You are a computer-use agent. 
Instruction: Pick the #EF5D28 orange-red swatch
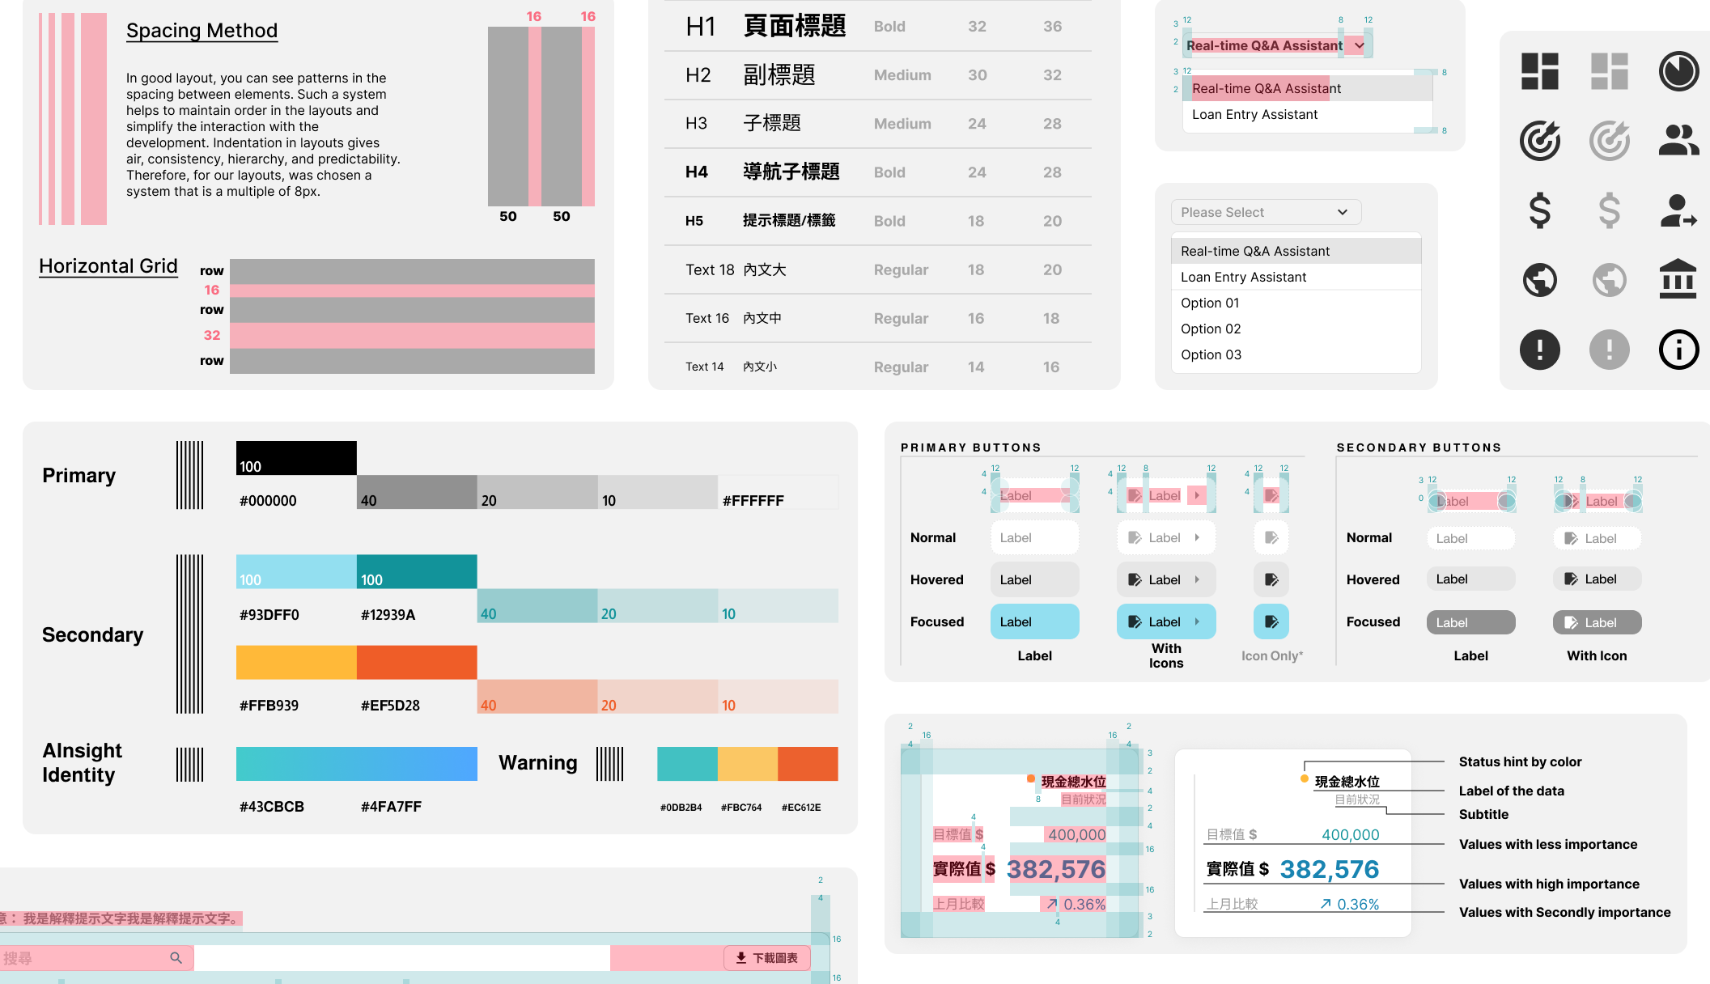point(417,662)
